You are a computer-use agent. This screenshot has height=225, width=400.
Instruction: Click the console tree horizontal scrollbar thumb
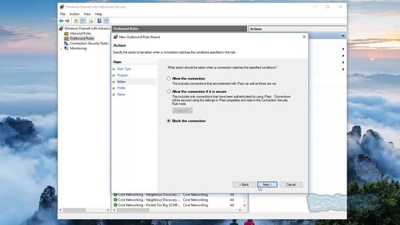pyautogui.click(x=74, y=210)
